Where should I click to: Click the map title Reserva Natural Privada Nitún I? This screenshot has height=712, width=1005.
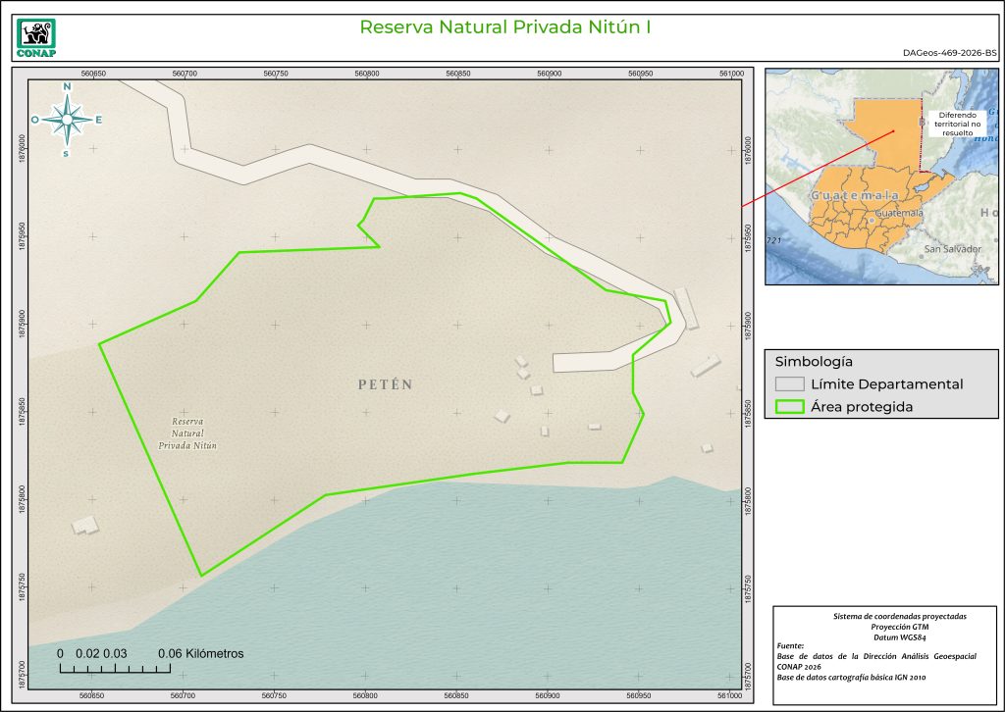pyautogui.click(x=505, y=27)
